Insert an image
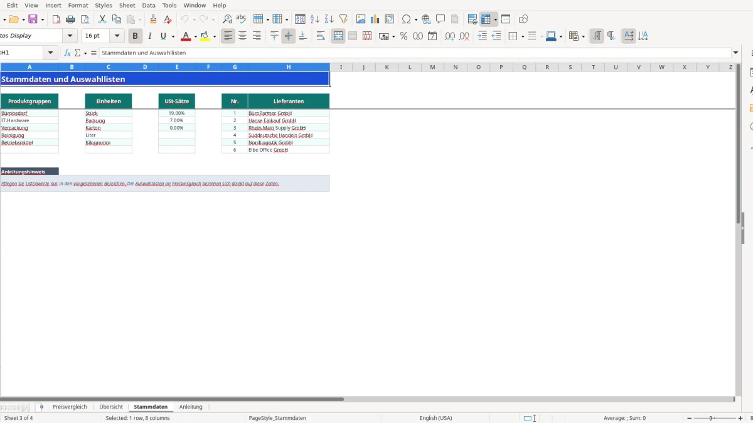This screenshot has height=423, width=753. [361, 19]
